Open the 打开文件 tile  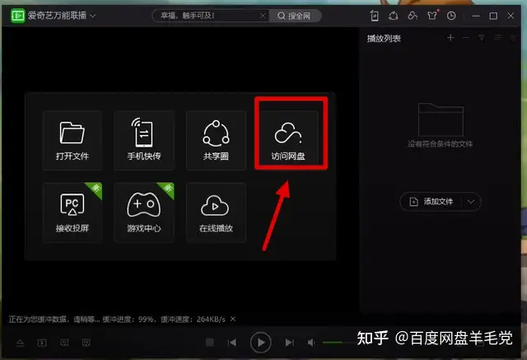tap(72, 140)
